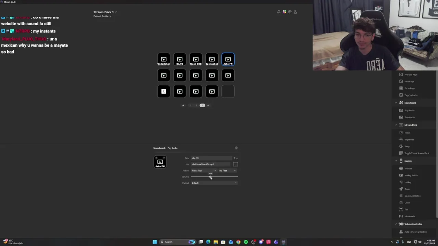Image resolution: width=438 pixels, height=246 pixels.
Task: Click the empty key slot in the bottom row
Action: tap(228, 91)
